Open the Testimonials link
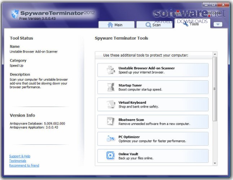 click(18, 161)
